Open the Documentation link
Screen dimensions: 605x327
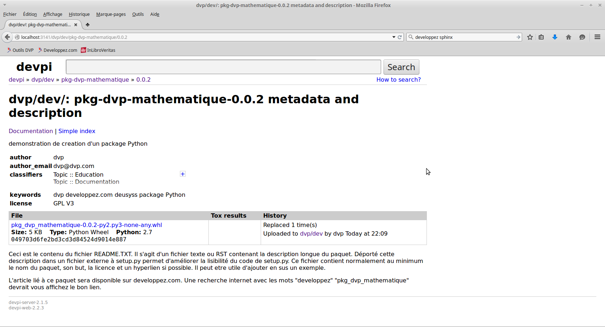pos(31,131)
